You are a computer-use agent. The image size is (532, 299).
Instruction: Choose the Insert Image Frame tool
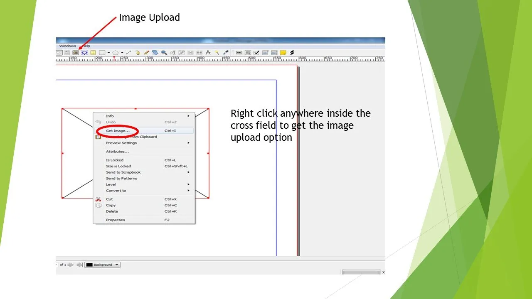point(76,53)
